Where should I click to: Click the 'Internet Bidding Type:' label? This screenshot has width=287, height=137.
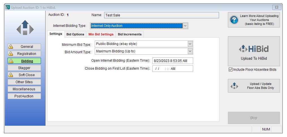pos(70,26)
